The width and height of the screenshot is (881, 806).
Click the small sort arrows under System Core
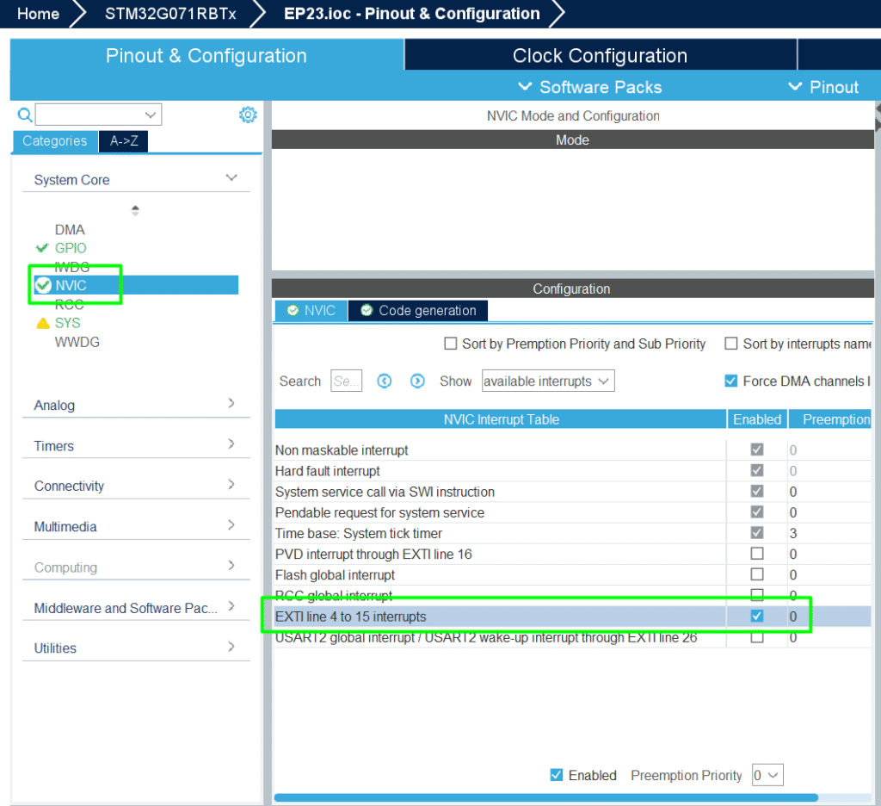(x=135, y=210)
